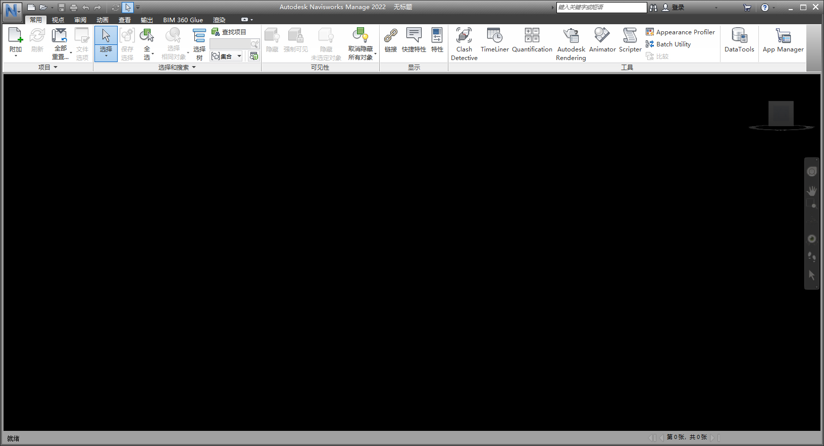Toggle ribbon minimize state button
Image resolution: width=824 pixels, height=446 pixels.
pos(244,20)
